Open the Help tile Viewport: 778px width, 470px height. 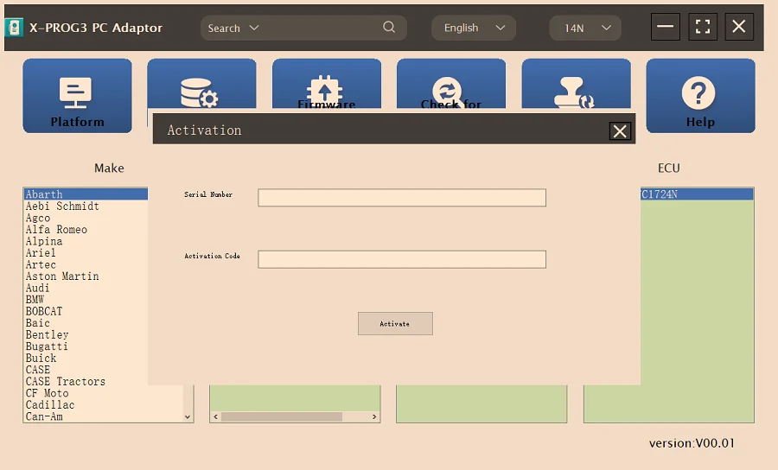coord(699,96)
